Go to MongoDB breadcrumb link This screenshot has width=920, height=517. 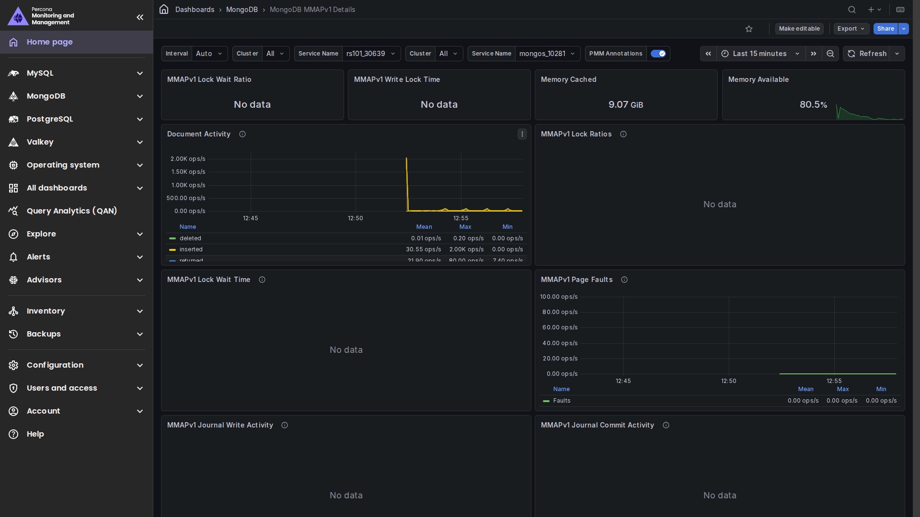point(242,10)
